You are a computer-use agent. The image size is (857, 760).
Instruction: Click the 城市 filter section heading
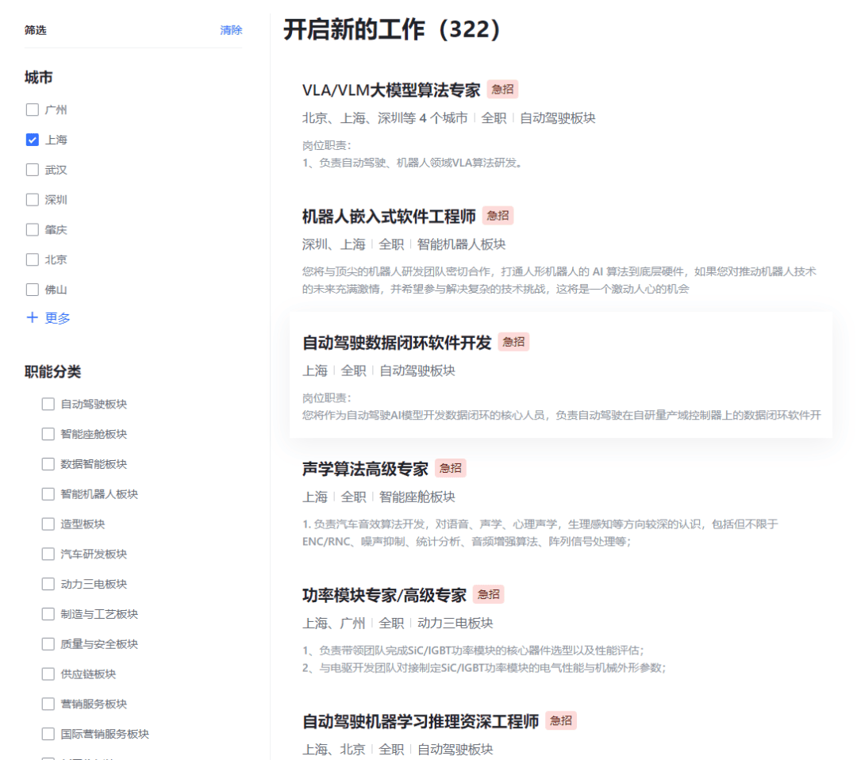click(x=38, y=78)
